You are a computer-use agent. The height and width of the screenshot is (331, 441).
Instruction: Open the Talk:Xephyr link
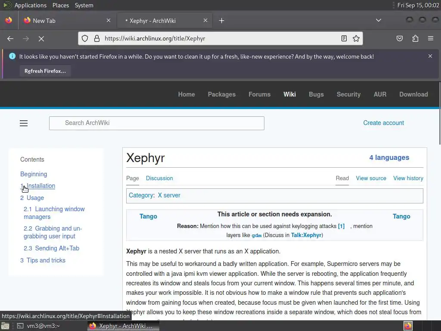306,235
